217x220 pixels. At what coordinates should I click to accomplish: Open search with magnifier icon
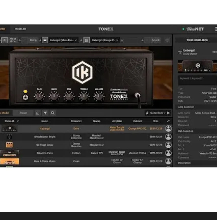[x=53, y=113]
